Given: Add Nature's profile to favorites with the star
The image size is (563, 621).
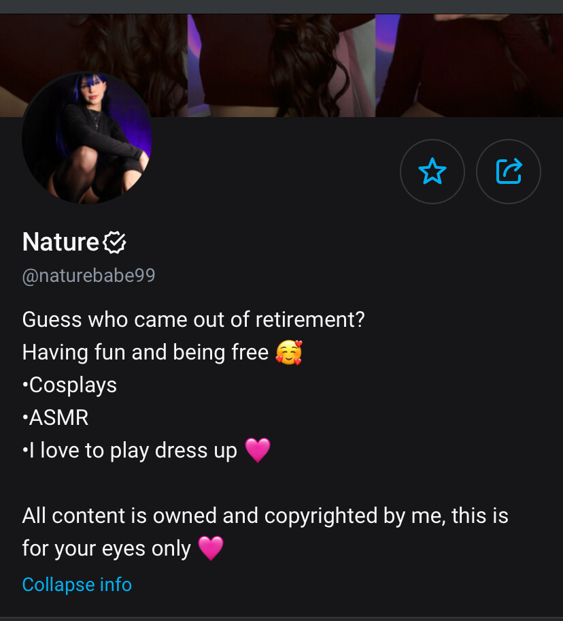Looking at the screenshot, I should [x=432, y=172].
